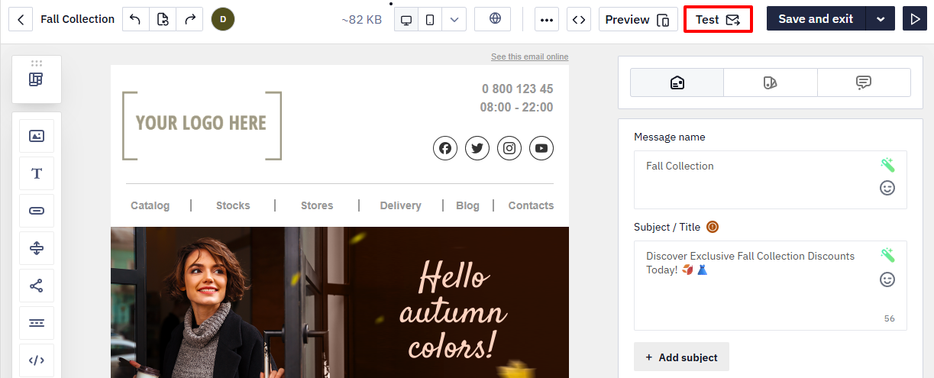Image resolution: width=934 pixels, height=378 pixels.
Task: Open the Blog menu item
Action: [467, 205]
